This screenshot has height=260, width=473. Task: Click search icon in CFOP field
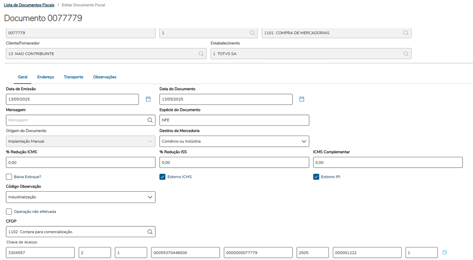pos(150,232)
